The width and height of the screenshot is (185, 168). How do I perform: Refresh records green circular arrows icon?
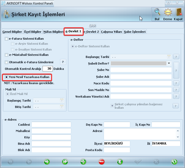[x=174, y=162]
